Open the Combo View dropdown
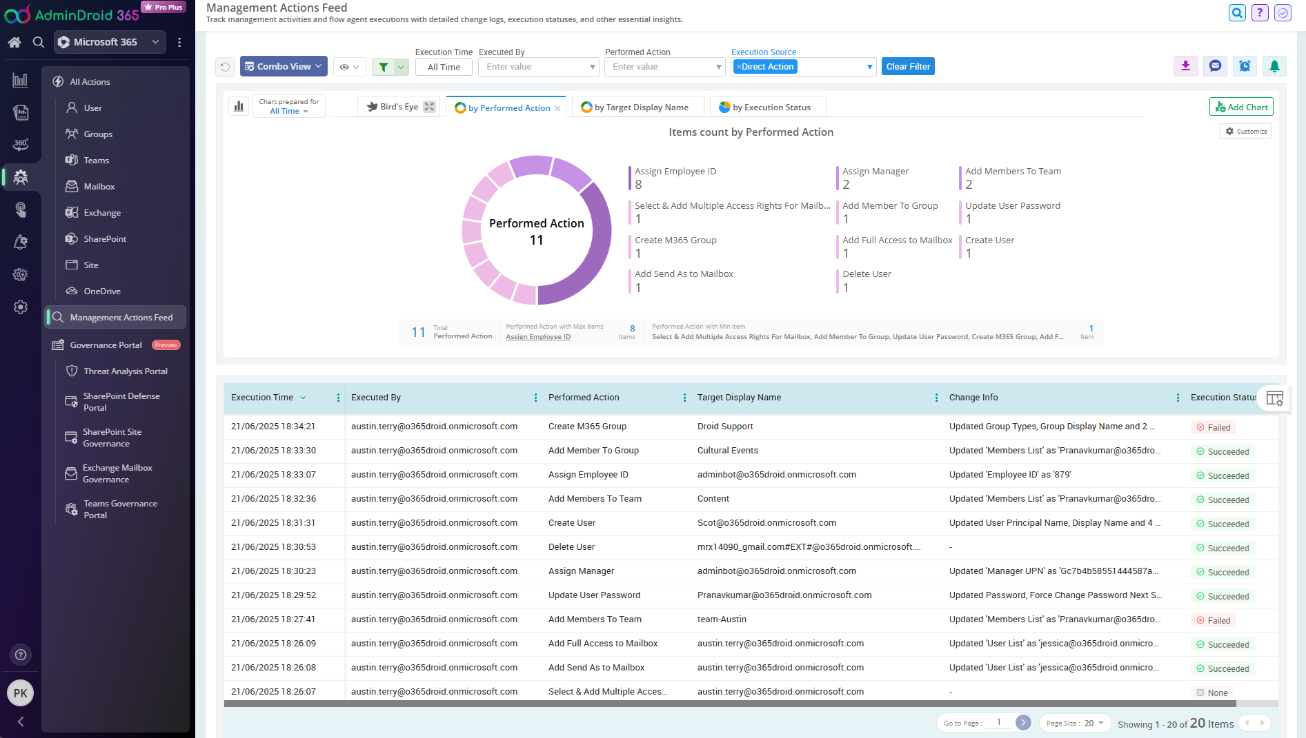Screen dimensions: 1306x738 pyautogui.click(x=284, y=67)
